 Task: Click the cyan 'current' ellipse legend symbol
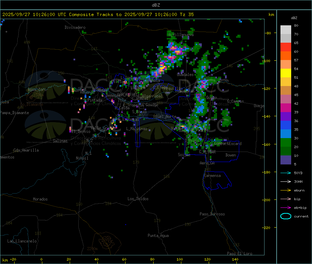(x=286, y=216)
